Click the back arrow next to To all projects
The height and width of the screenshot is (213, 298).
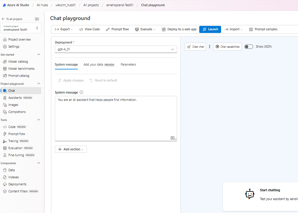(3, 19)
